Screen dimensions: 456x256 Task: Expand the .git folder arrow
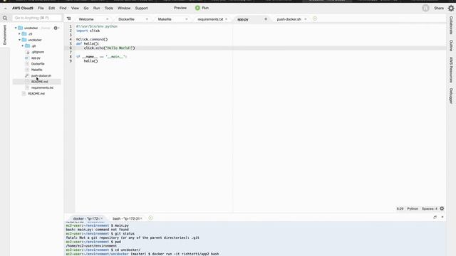point(23,46)
